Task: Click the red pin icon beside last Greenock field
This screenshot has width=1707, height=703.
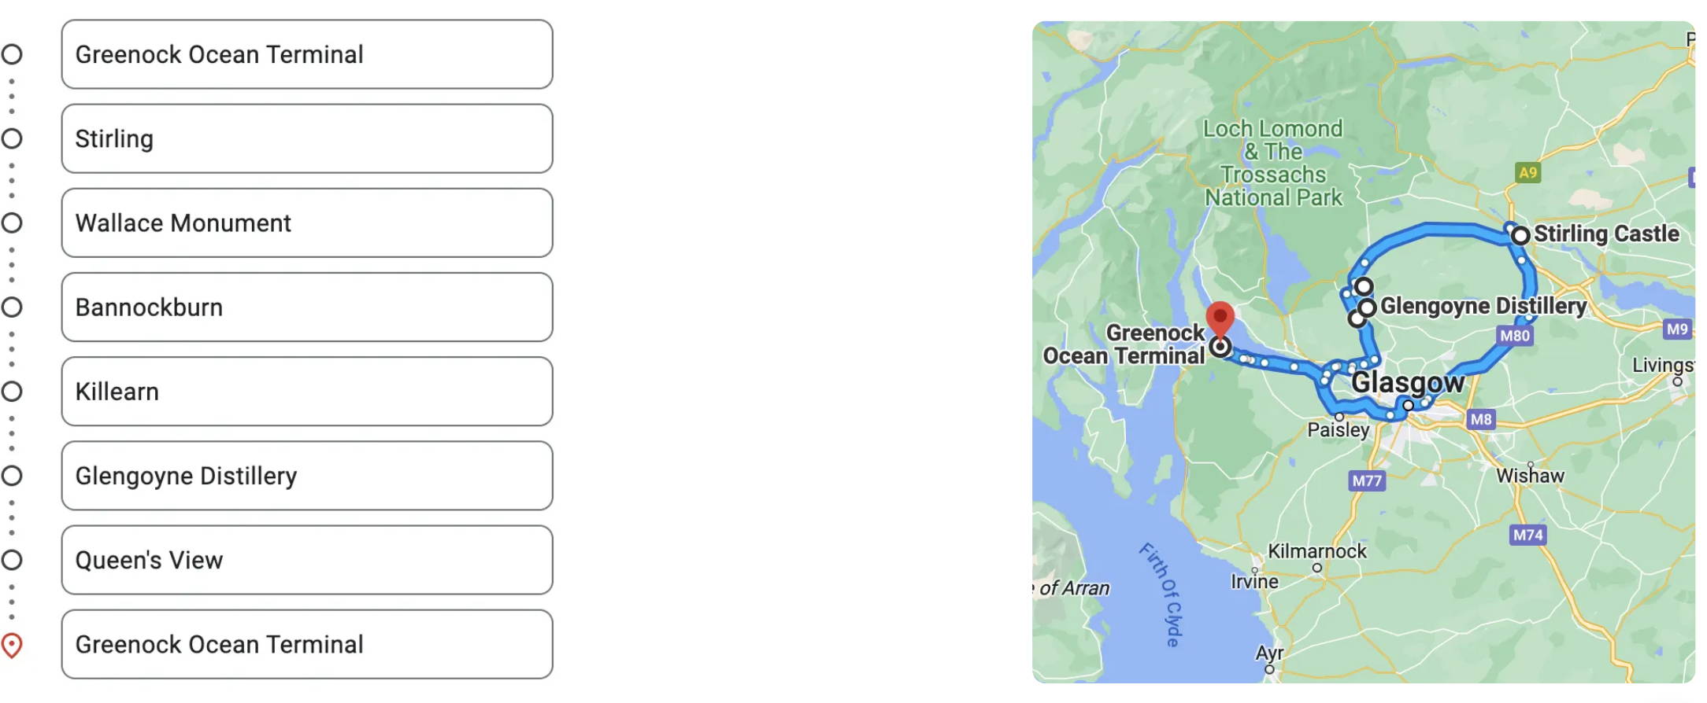Action: [x=12, y=646]
